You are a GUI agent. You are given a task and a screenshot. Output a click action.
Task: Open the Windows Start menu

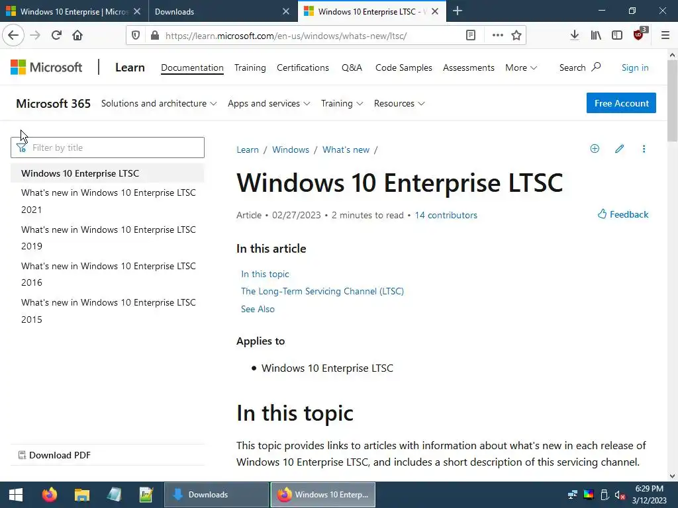[x=16, y=495]
